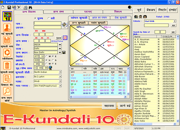Open the अयनांश N.C.Lahiri dropdown
This screenshot has height=130, width=180.
(x=60, y=76)
